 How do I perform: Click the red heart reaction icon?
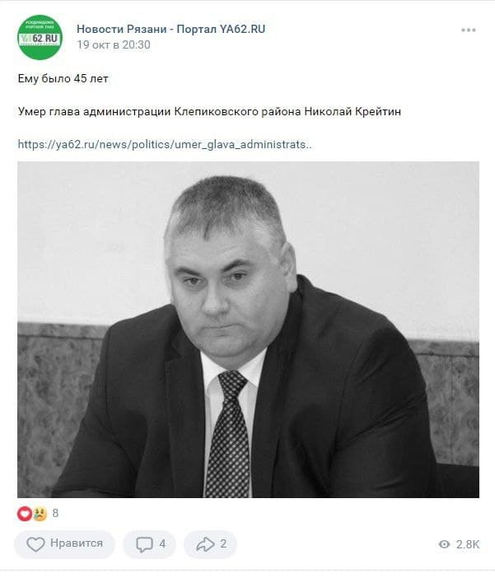point(25,513)
